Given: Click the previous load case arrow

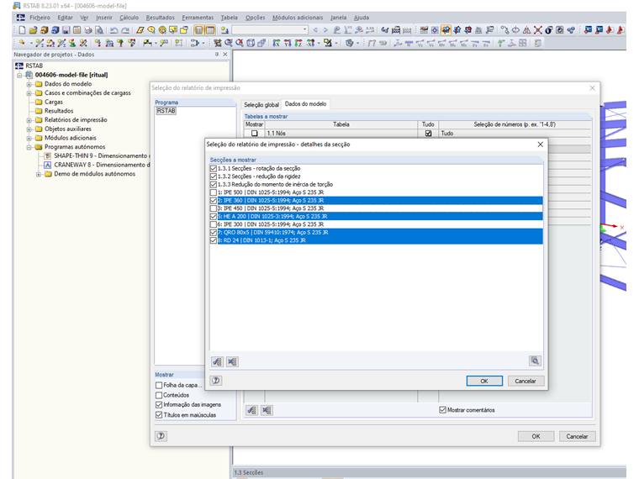Looking at the screenshot, I should coord(315,30).
